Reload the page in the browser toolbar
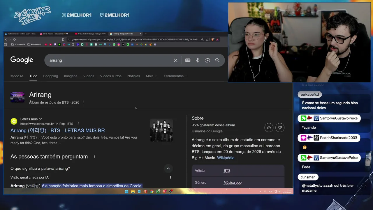The image size is (373, 210). point(15,39)
